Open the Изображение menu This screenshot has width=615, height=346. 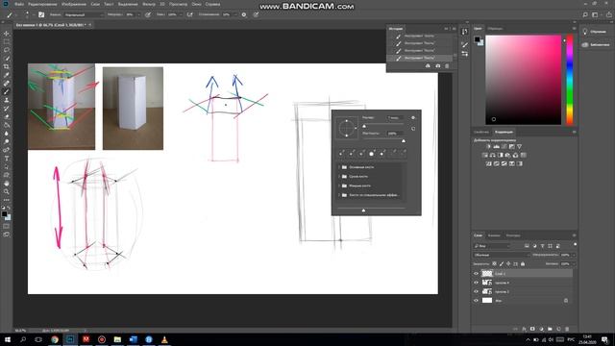74,4
